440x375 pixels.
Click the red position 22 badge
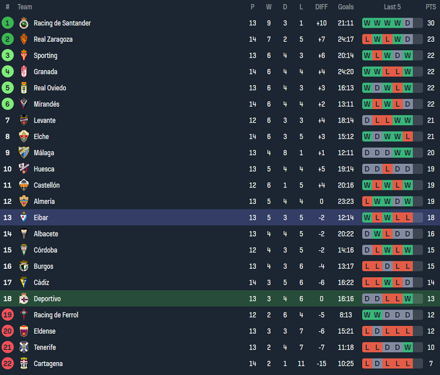coord(7,364)
